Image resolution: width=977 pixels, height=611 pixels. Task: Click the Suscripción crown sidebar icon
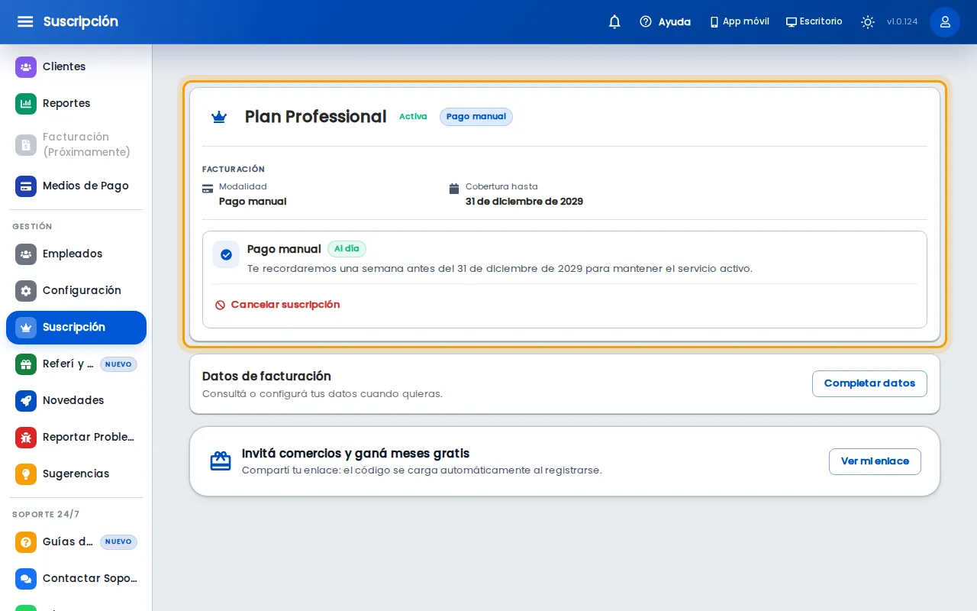click(26, 327)
